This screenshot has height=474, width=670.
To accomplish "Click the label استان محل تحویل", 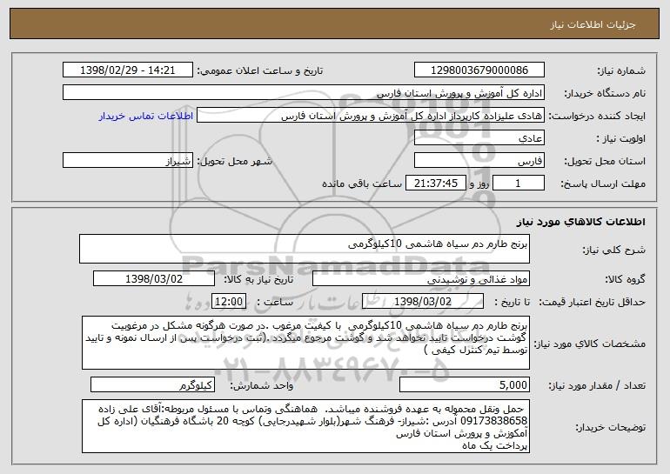I will pyautogui.click(x=605, y=161).
